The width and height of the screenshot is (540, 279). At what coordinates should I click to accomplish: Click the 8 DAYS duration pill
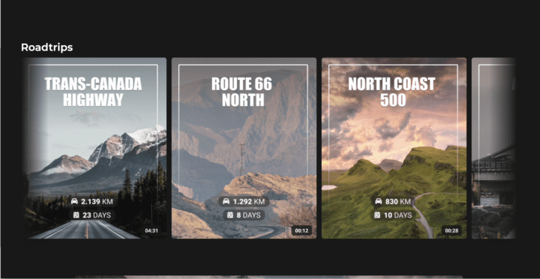tap(244, 216)
